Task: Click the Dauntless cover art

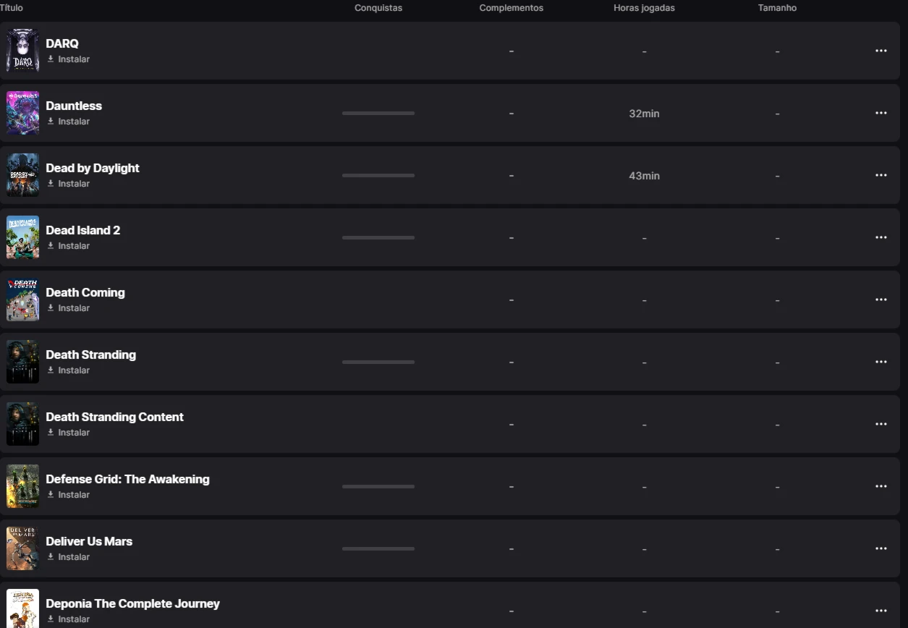Action: pos(22,113)
